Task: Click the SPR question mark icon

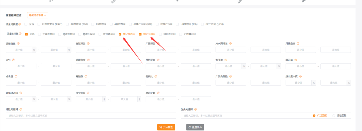Action: (x=13, y=60)
